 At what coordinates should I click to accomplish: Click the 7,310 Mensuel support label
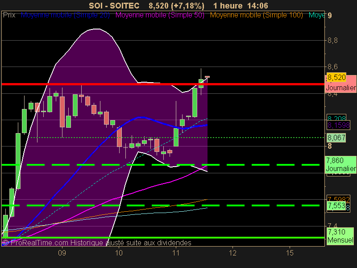[x=340, y=236]
